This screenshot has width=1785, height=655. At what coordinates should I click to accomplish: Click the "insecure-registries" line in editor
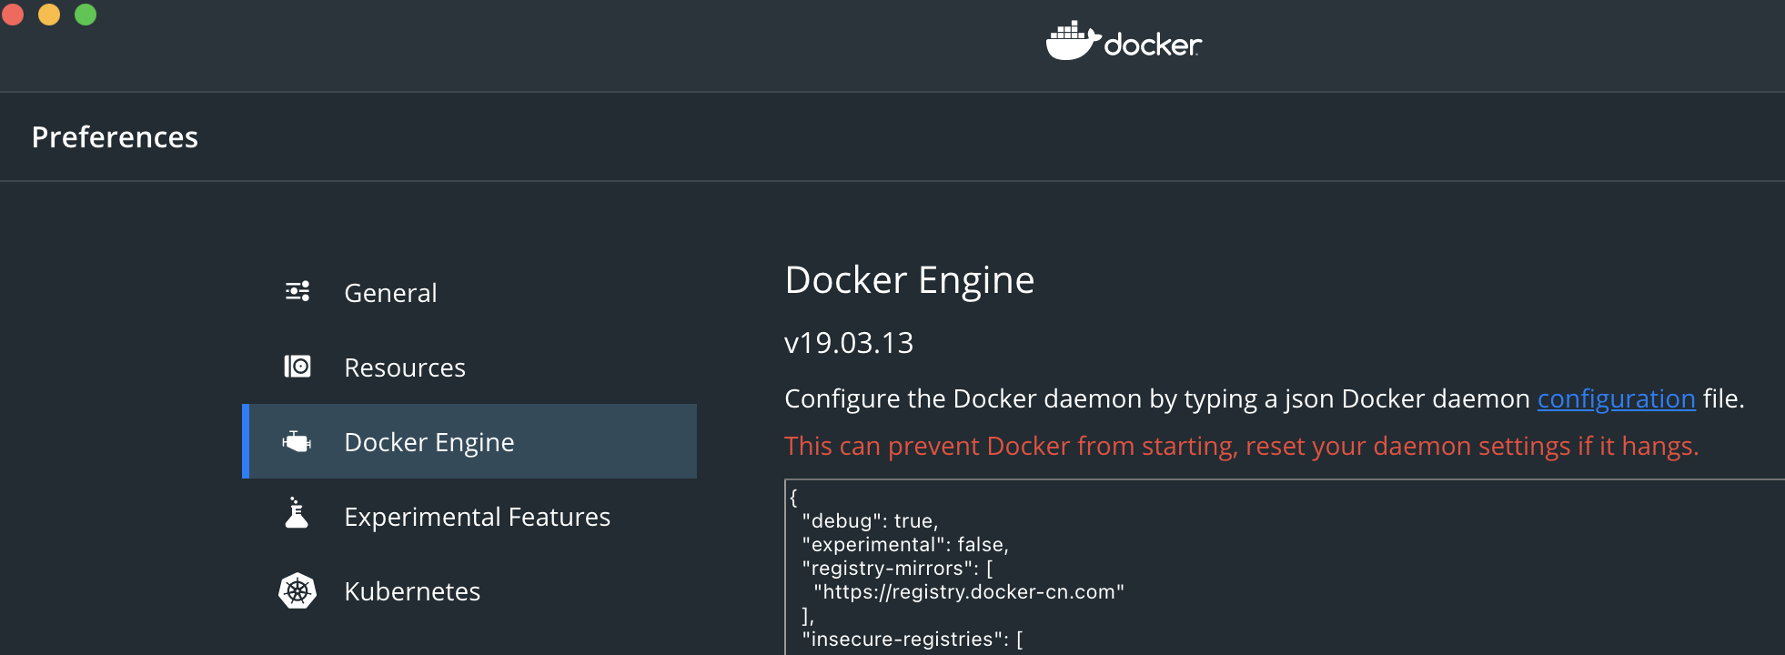point(913,639)
